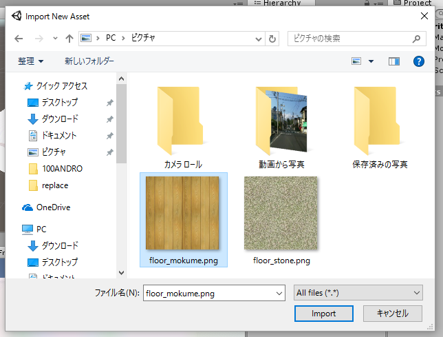The image size is (443, 337).
Task: Select PC in the navigation pane
Action: point(41,229)
